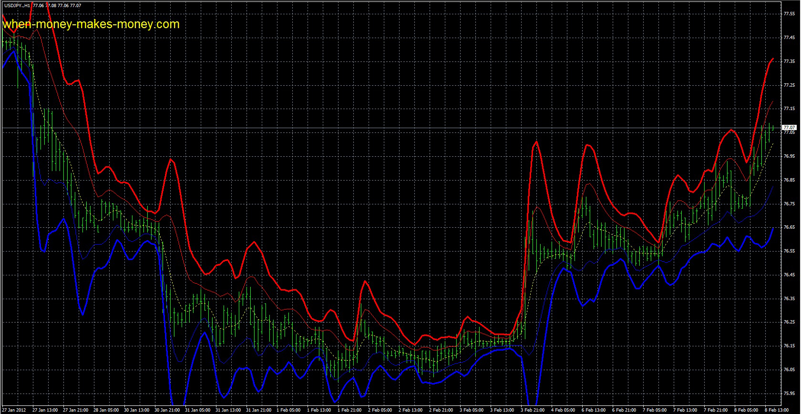Click the 77.35 price scale label
Image resolution: width=801 pixels, height=414 pixels.
(x=789, y=61)
